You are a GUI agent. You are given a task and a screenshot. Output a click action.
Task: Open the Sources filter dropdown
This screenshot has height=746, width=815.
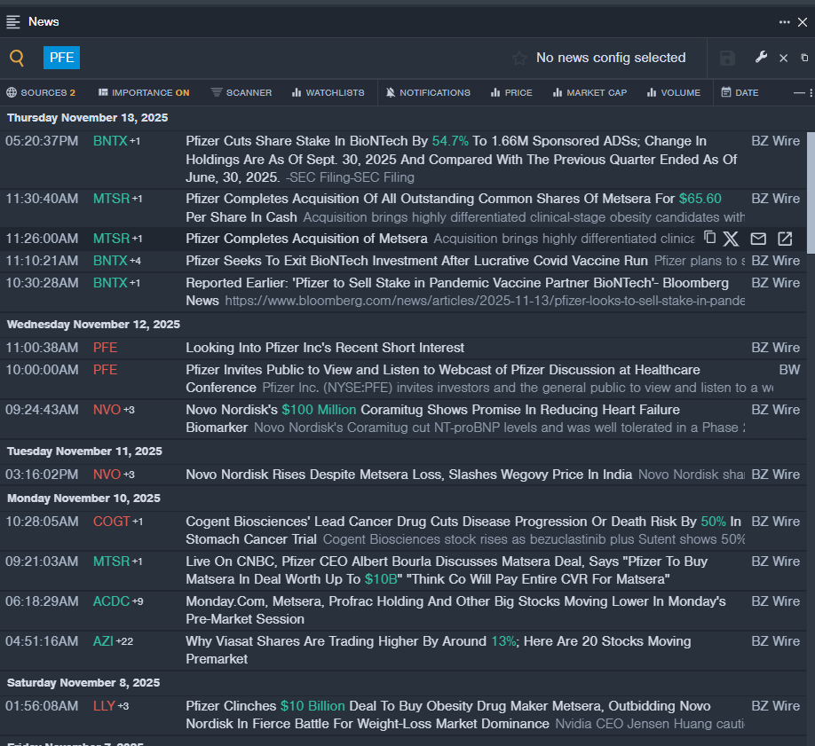tap(41, 92)
